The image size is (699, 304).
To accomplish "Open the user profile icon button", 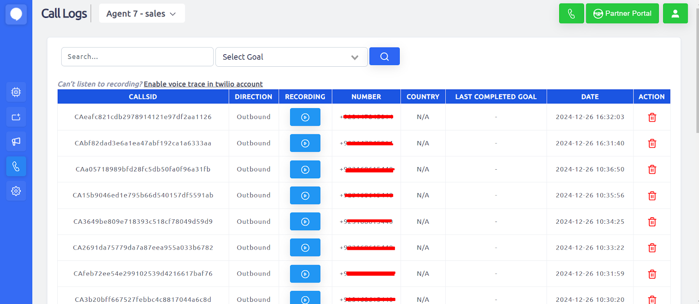I will click(675, 14).
